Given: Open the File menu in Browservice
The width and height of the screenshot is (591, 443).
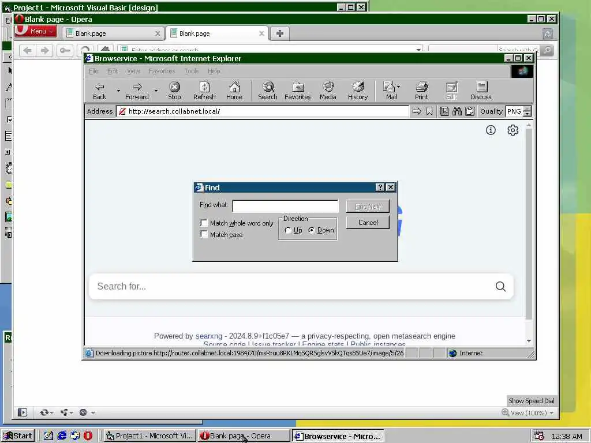Looking at the screenshot, I should point(93,71).
